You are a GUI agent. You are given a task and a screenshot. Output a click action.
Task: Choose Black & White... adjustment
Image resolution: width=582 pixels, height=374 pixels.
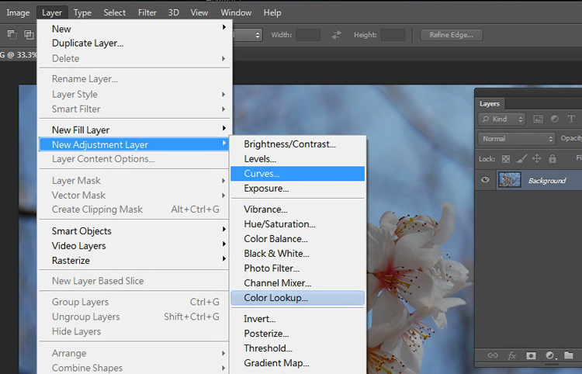[x=298, y=254]
